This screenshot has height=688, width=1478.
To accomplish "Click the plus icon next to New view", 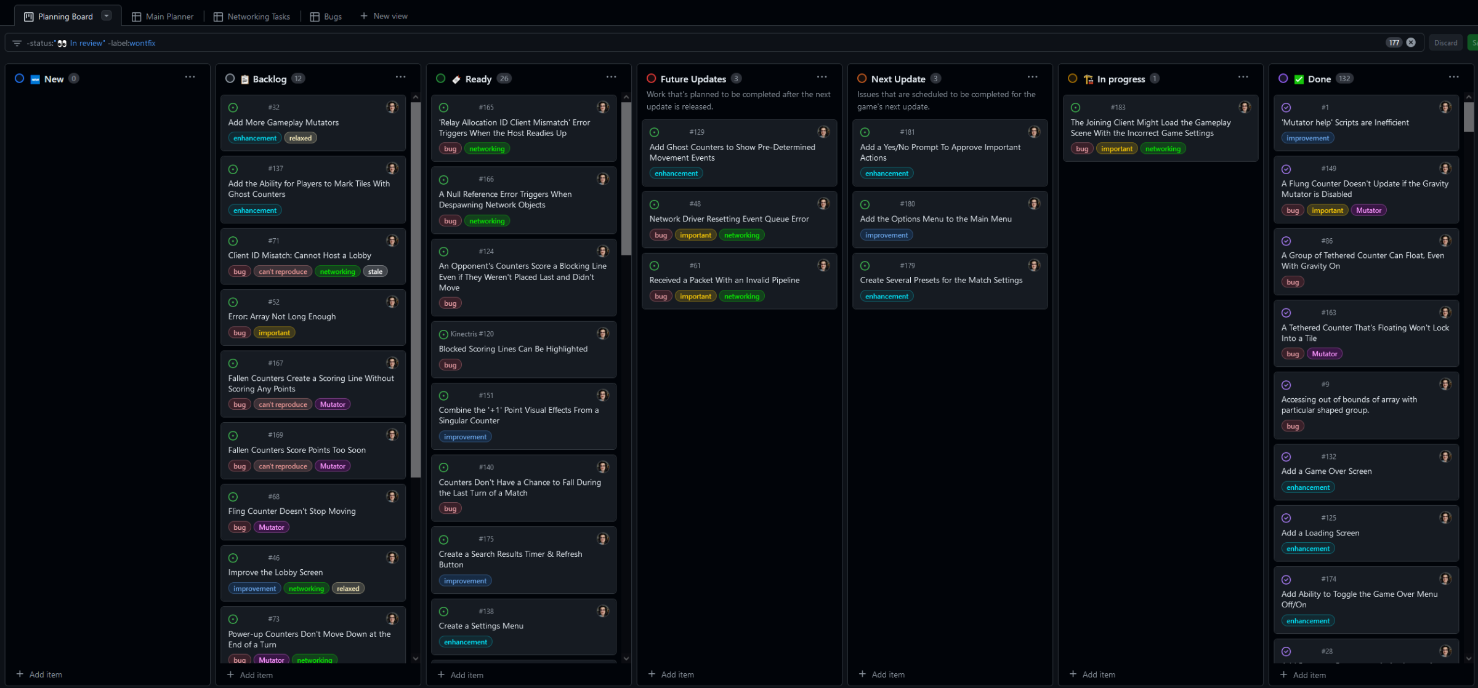I will point(363,16).
